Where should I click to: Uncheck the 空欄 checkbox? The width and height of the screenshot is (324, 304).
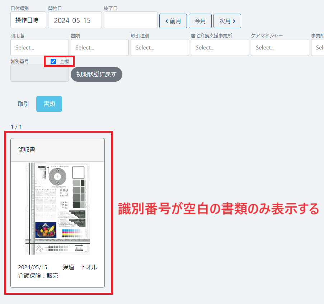pyautogui.click(x=53, y=61)
